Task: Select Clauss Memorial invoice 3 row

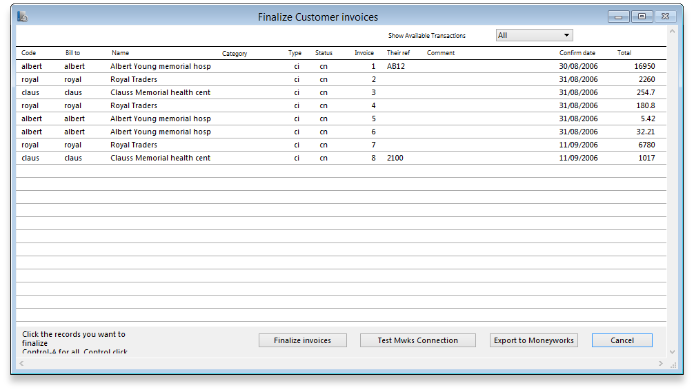Action: 276,93
